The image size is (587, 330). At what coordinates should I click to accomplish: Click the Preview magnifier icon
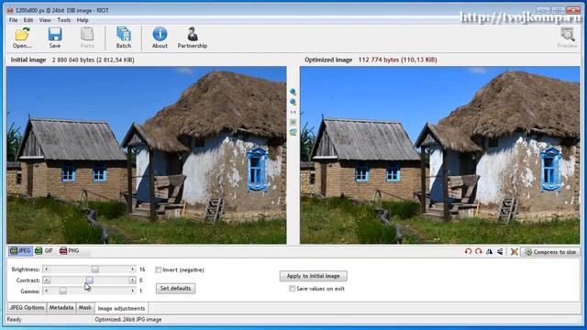[x=567, y=38]
